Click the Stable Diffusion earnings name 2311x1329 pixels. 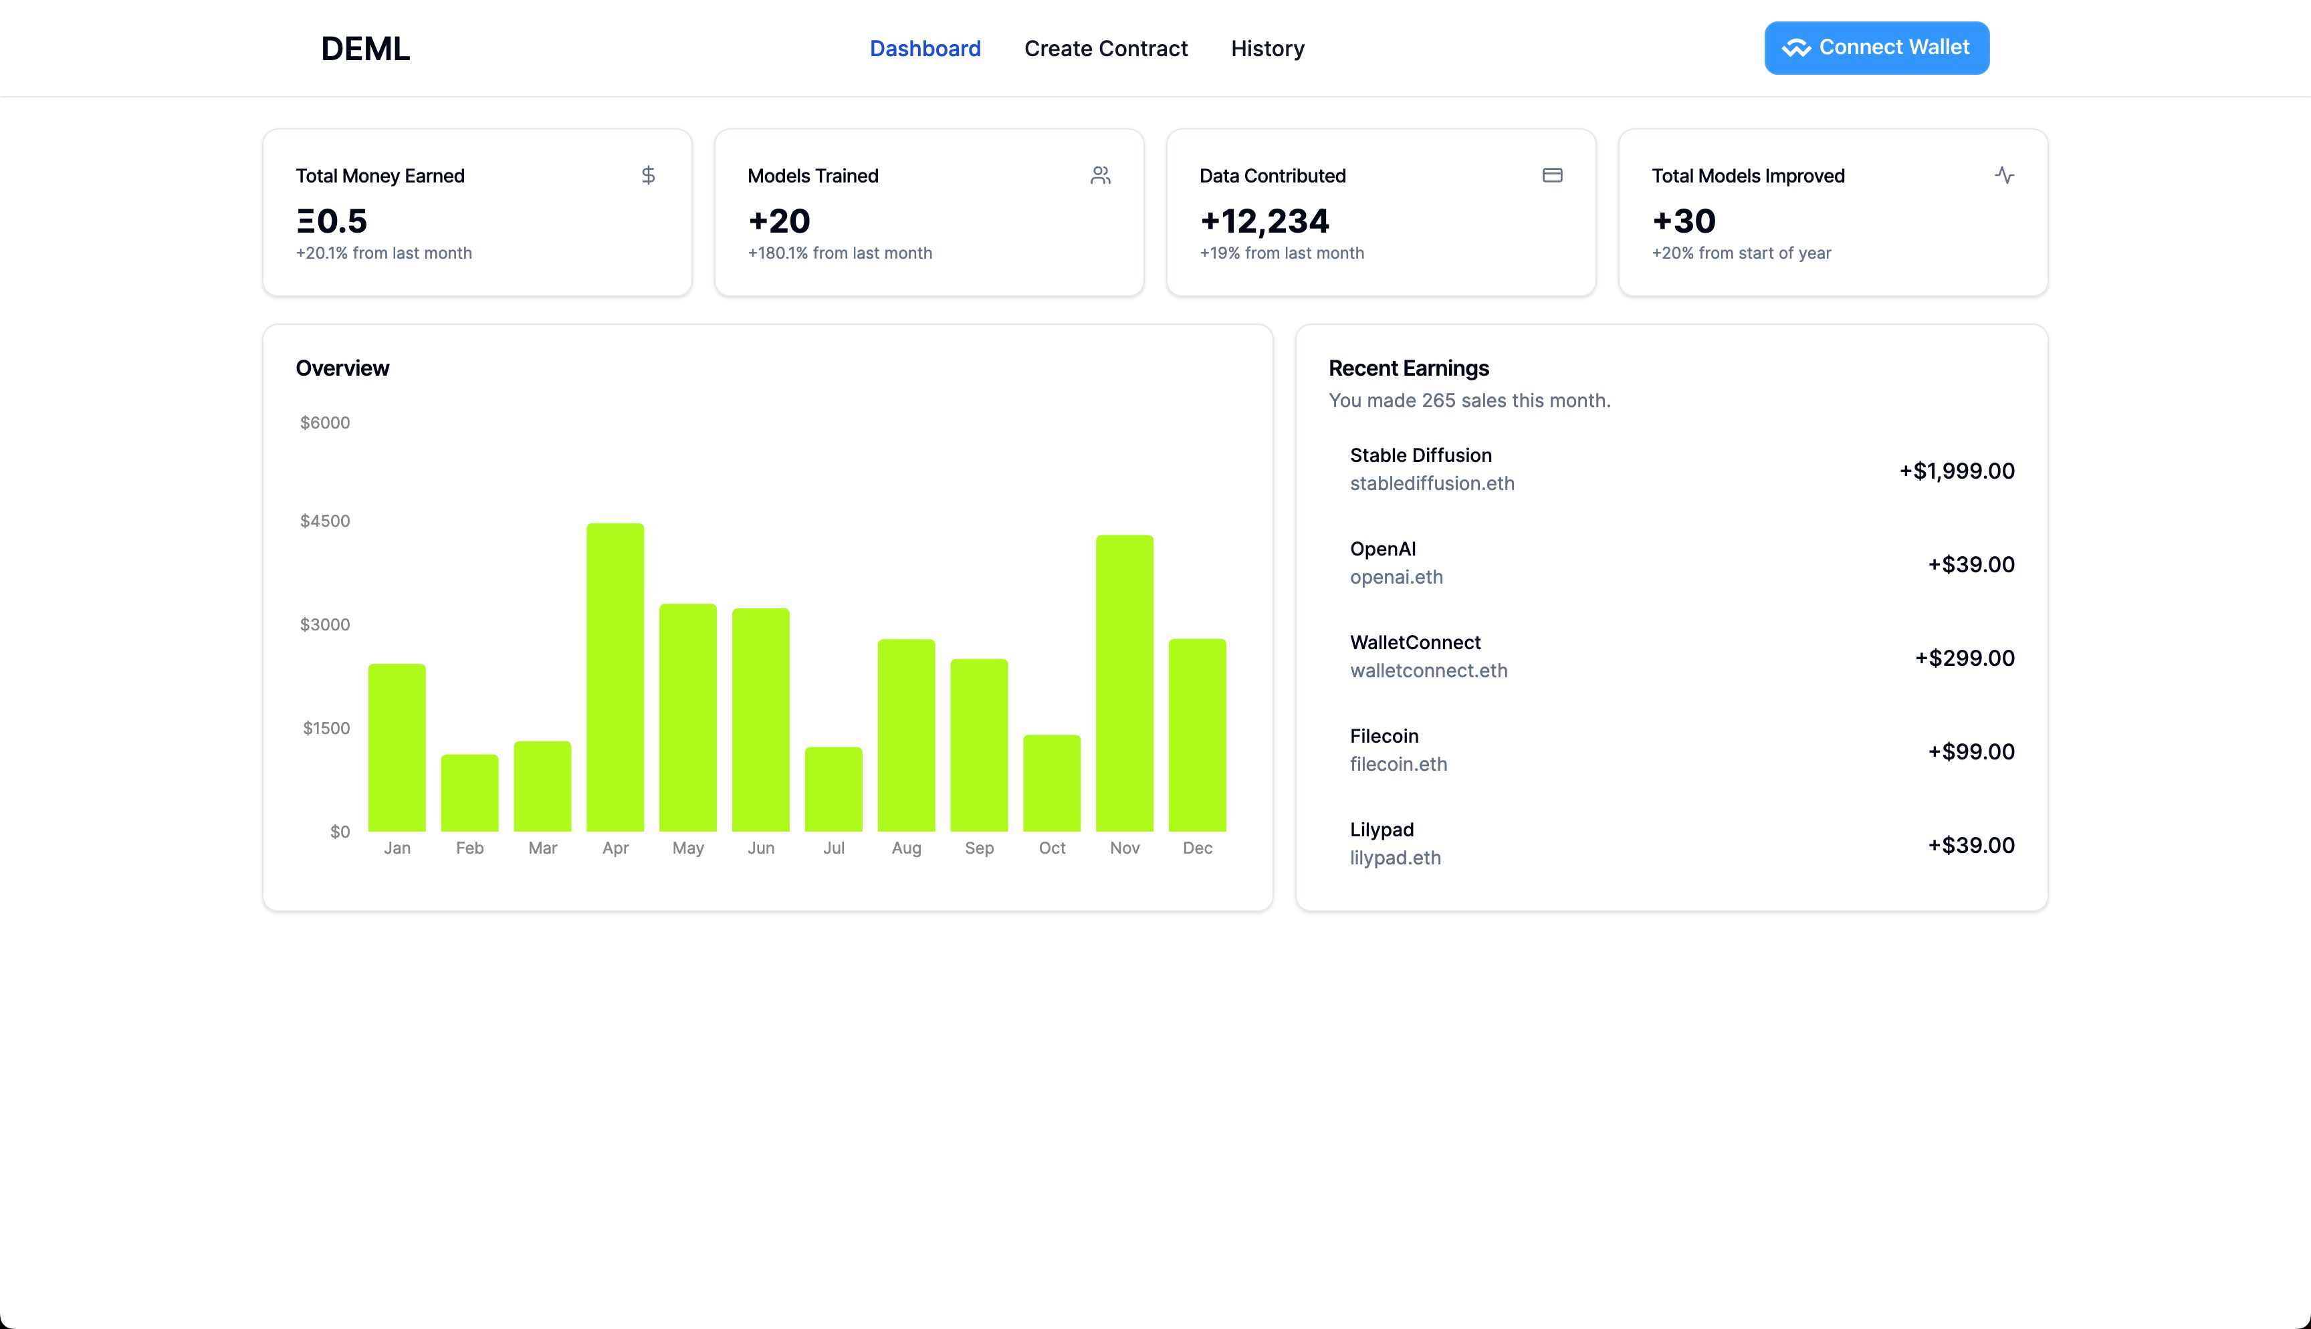click(1420, 455)
